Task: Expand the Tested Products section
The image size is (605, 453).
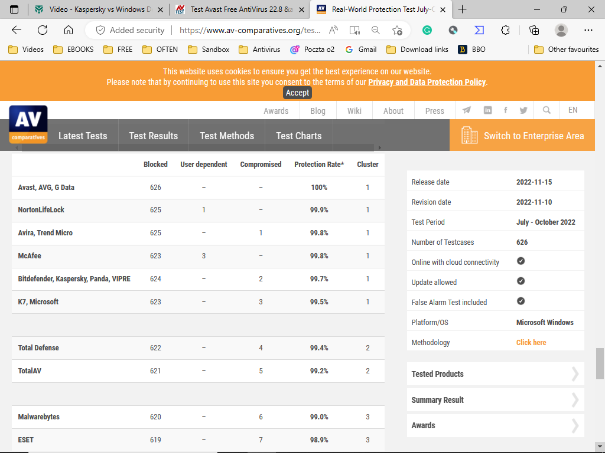Action: pos(495,374)
